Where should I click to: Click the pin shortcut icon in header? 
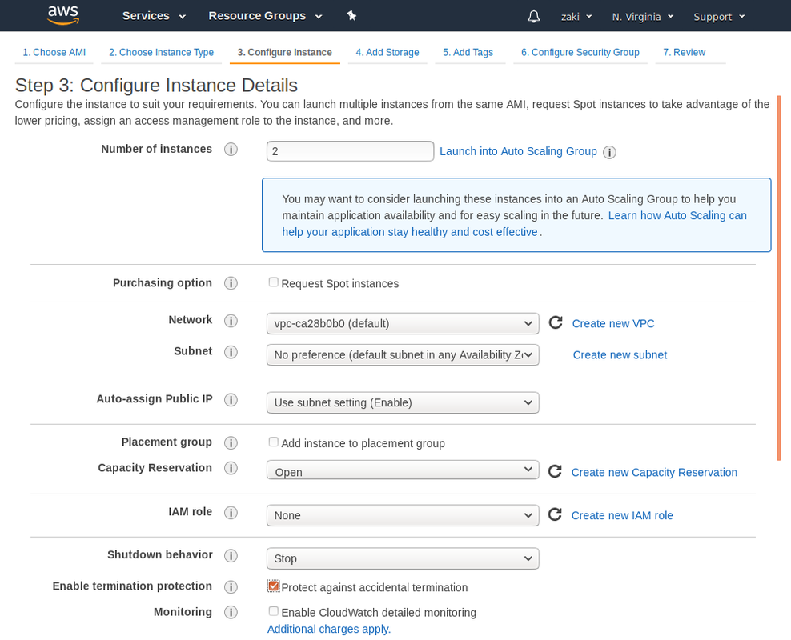351,16
